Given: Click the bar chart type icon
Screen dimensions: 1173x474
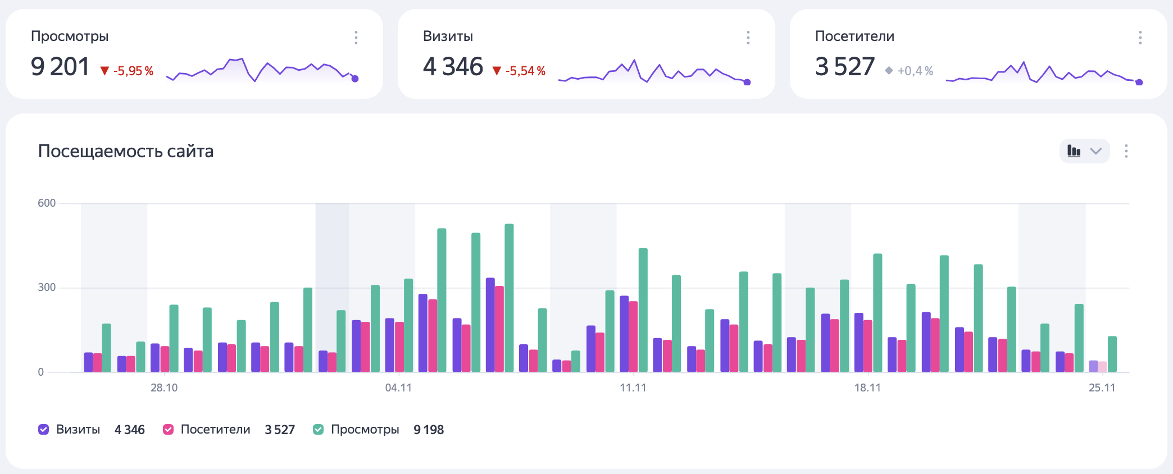Looking at the screenshot, I should tap(1074, 151).
